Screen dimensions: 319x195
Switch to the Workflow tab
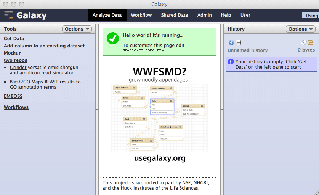[141, 15]
